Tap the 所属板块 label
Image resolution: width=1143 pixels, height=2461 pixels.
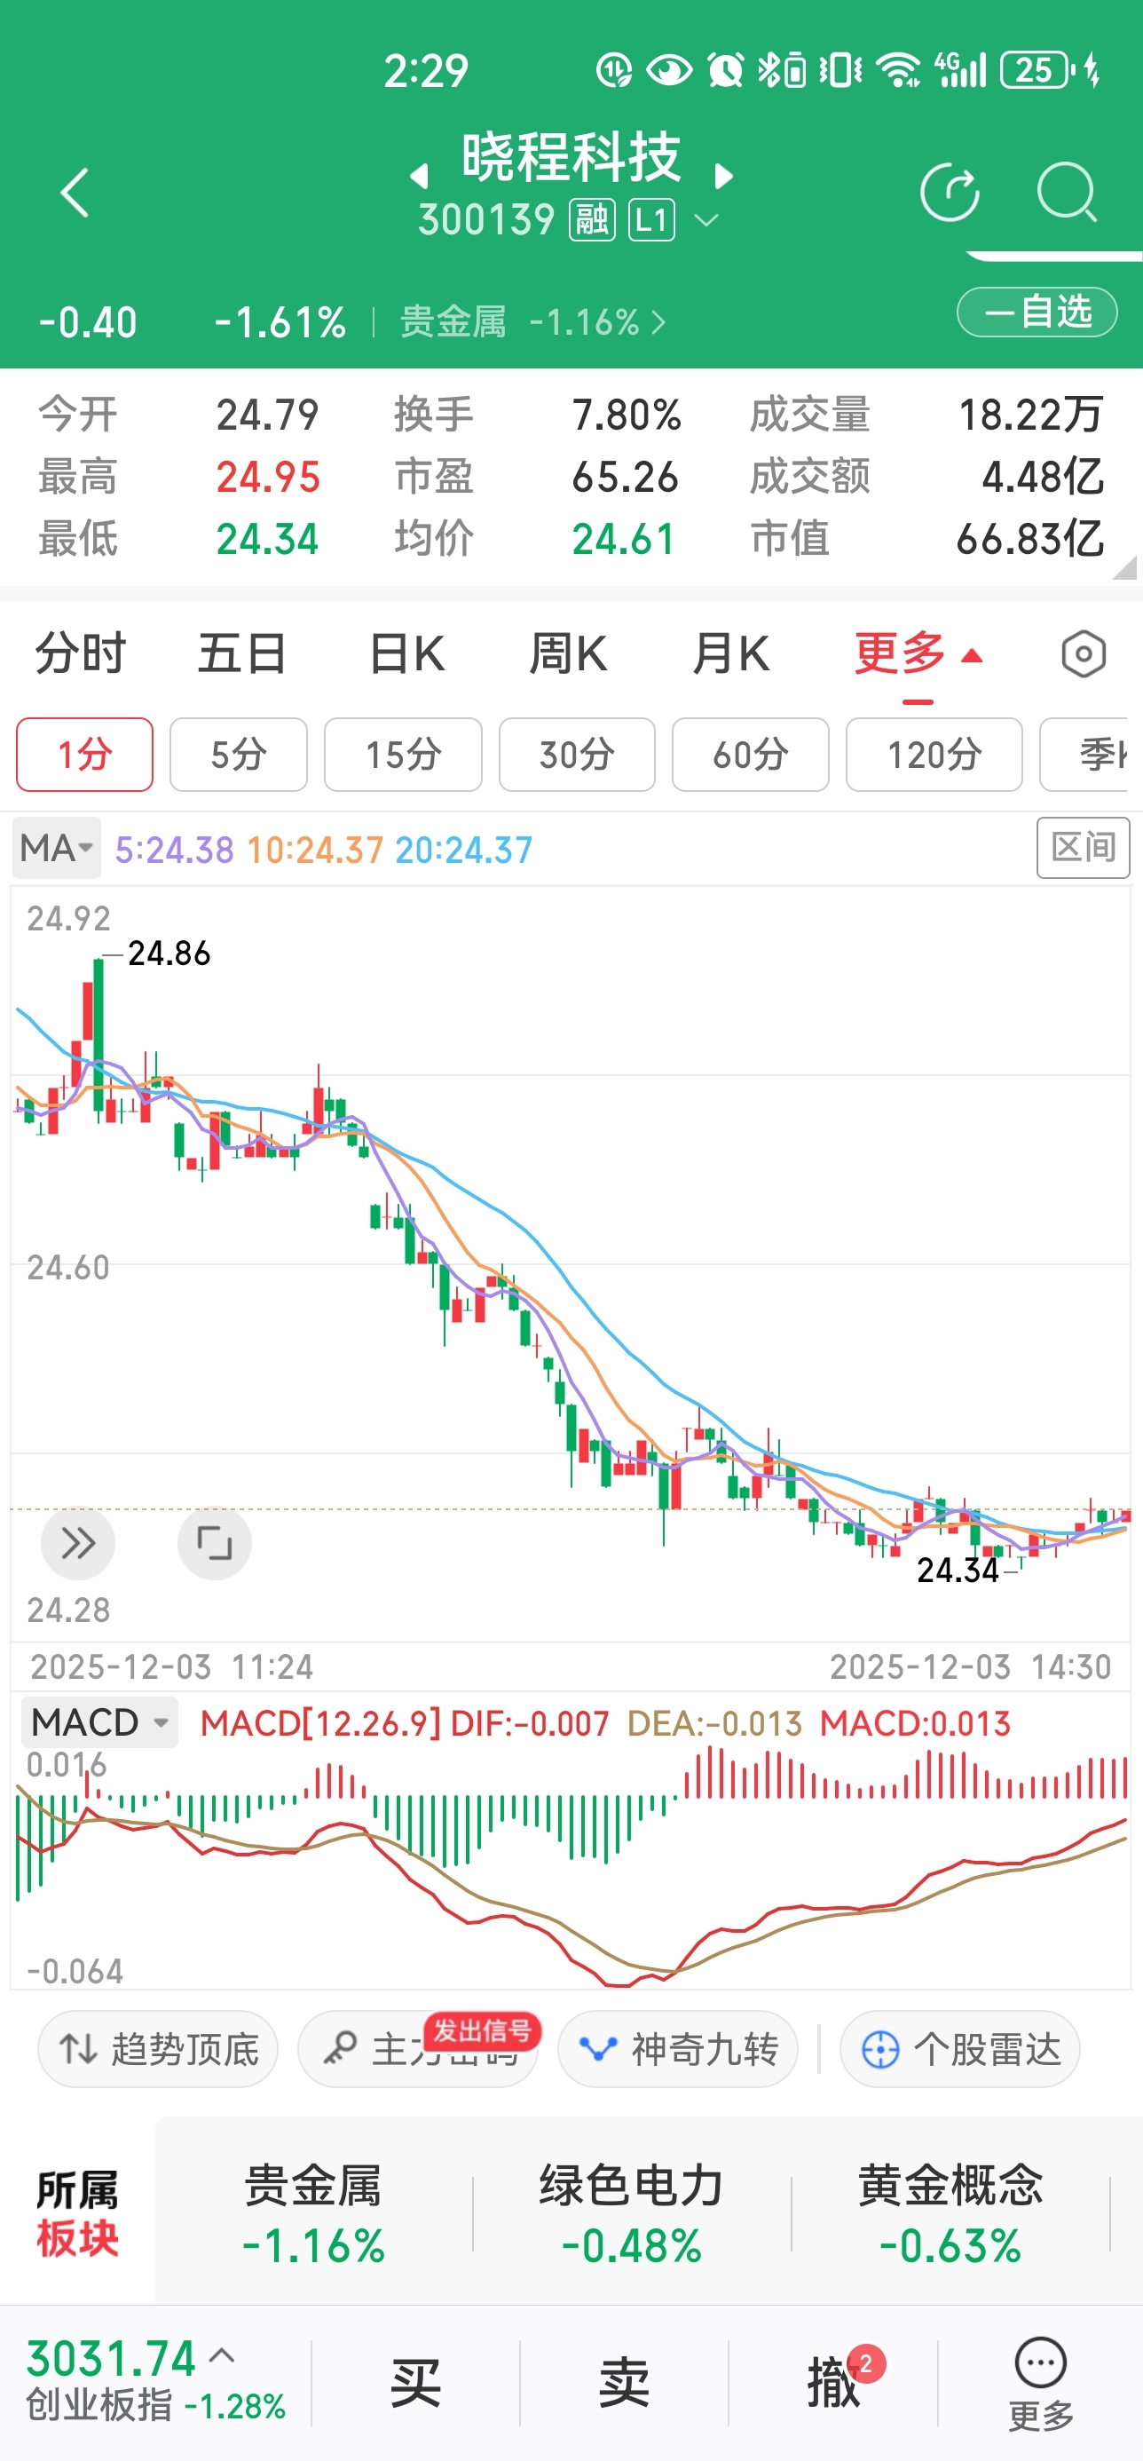point(77,2213)
